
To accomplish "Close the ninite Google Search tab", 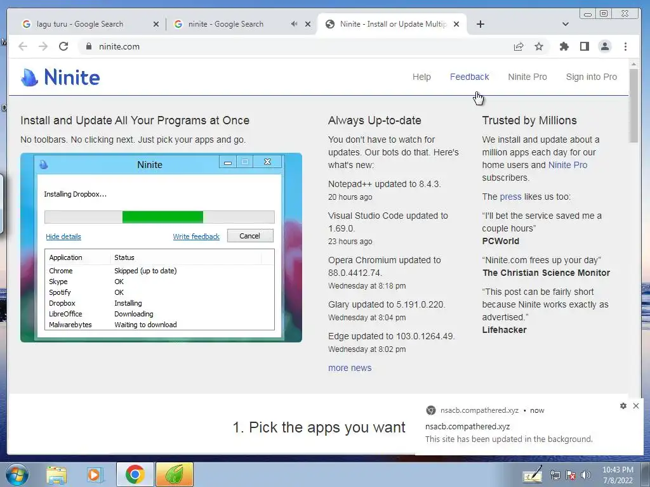I will tap(308, 24).
